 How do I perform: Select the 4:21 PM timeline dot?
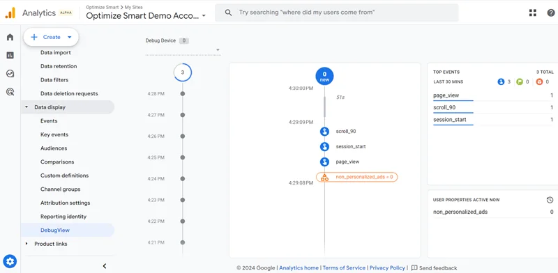pos(183,242)
